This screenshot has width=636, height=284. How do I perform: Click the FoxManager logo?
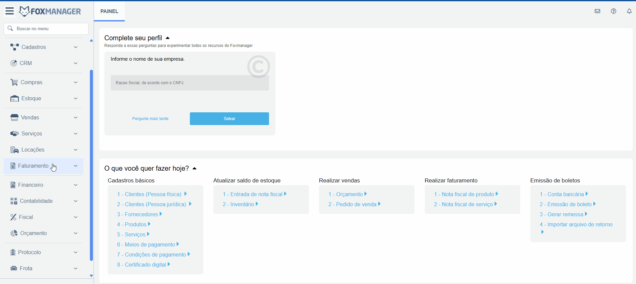(50, 11)
